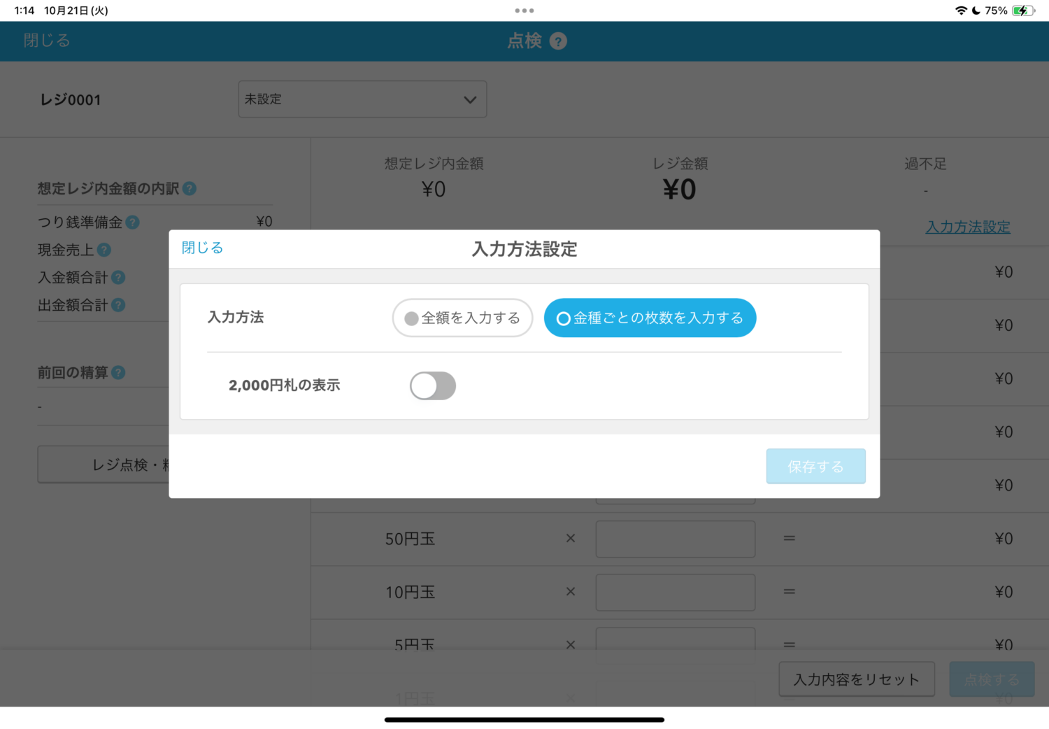
Task: Click help icon beside 想定レジ内金額の内訳
Action: click(x=190, y=189)
